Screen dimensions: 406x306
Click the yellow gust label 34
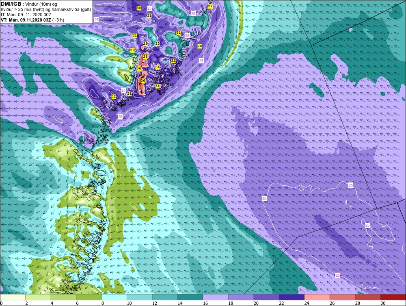pos(158,67)
